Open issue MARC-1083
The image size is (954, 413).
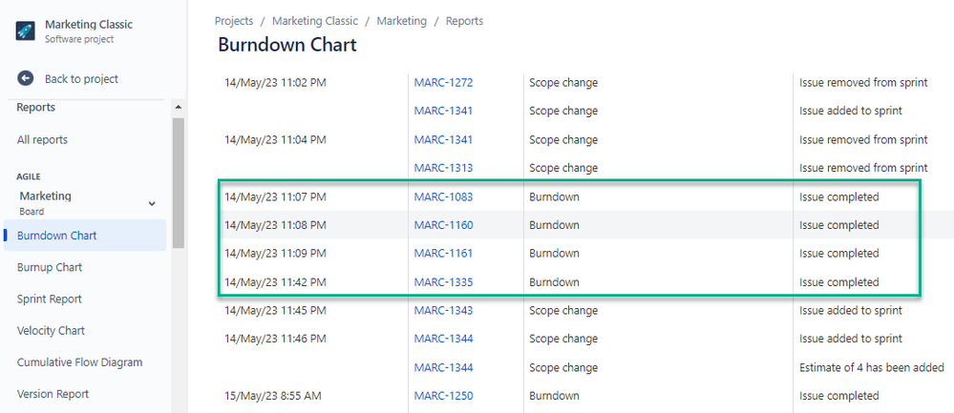pyautogui.click(x=443, y=196)
